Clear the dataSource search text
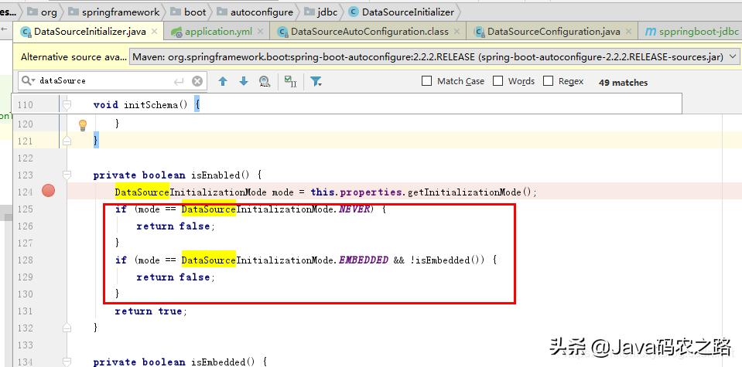Screen dimensions: 742x367 [x=197, y=81]
